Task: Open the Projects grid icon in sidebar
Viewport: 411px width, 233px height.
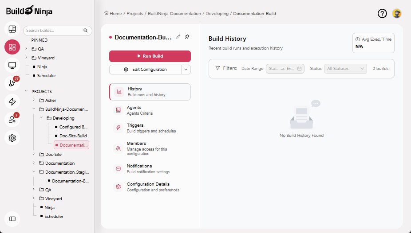Action: (12, 47)
